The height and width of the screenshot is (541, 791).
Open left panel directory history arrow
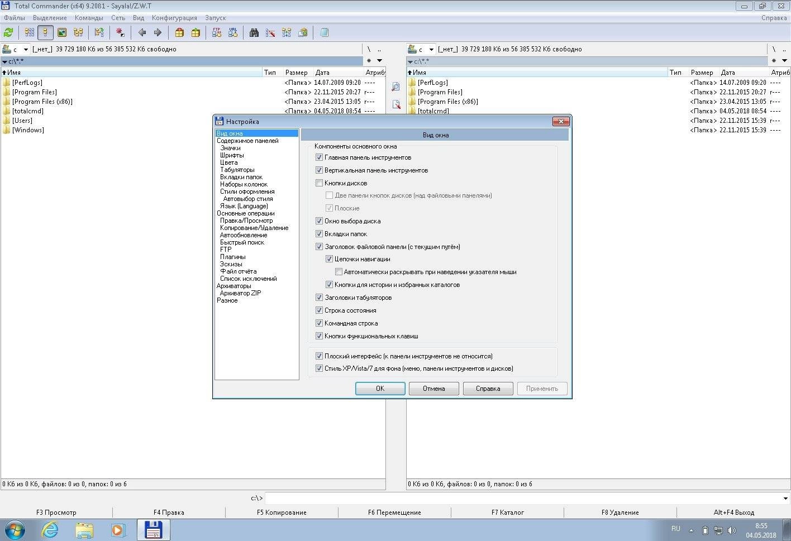[x=379, y=61]
